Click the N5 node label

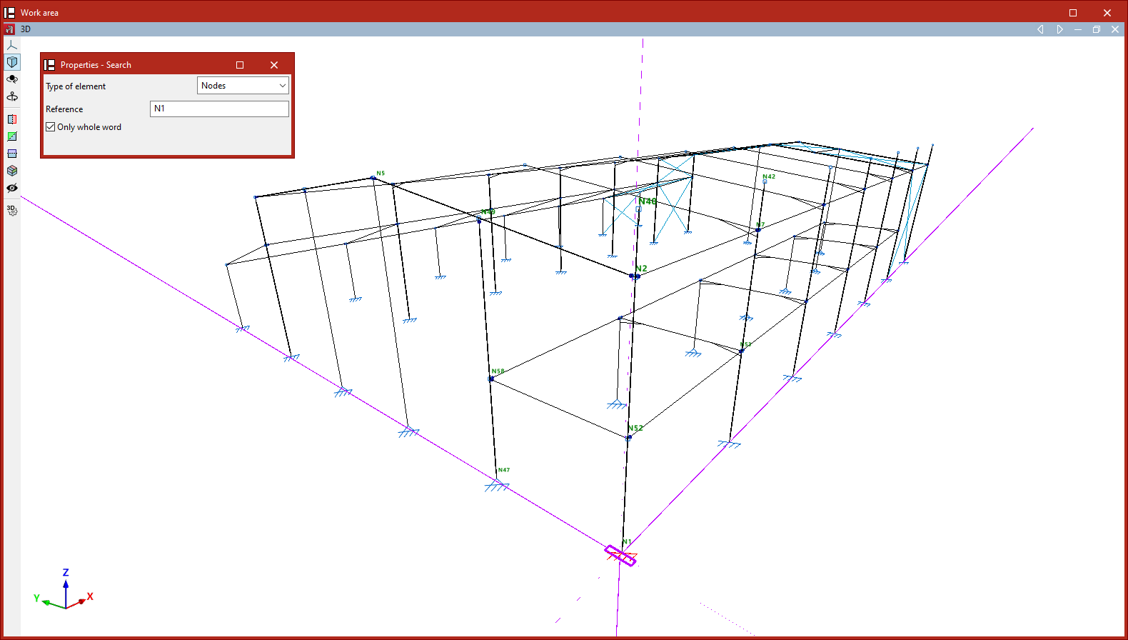381,174
